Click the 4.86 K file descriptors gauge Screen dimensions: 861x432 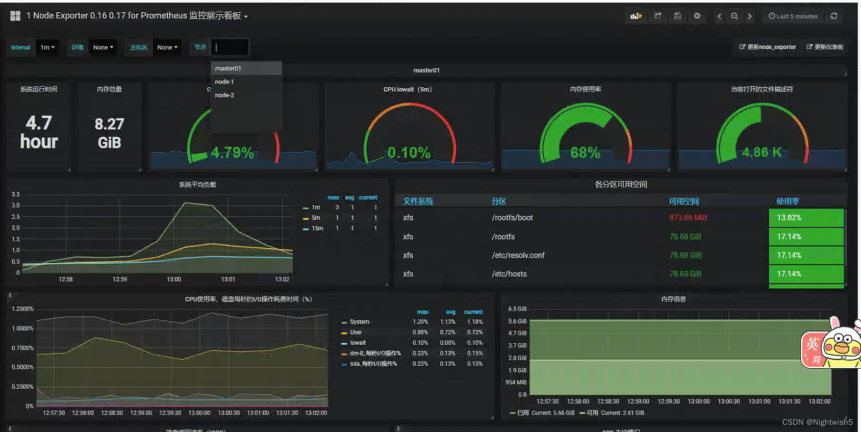762,152
